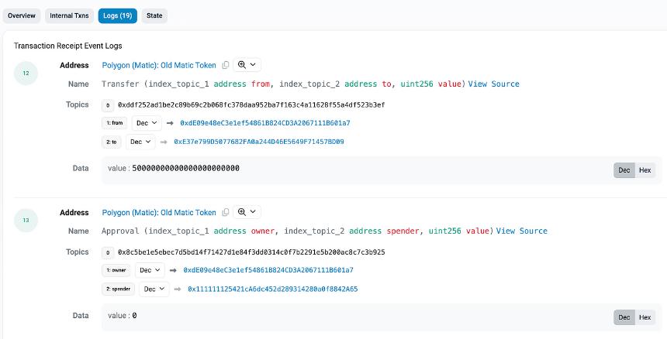The width and height of the screenshot is (667, 339).
Task: Open Dec dropdown for Approval owner topic
Action: 150,270
